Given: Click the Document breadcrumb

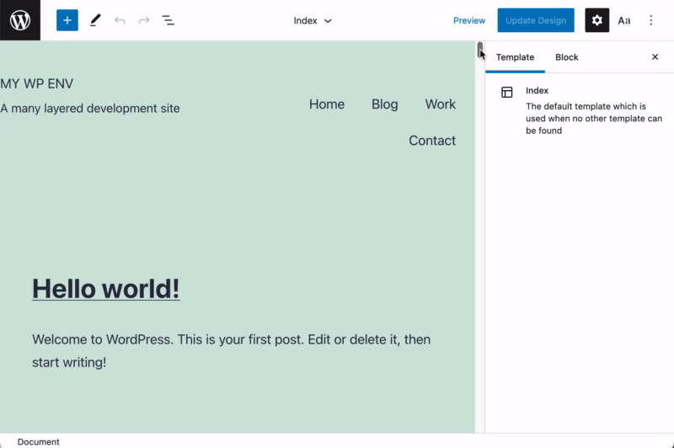Looking at the screenshot, I should 38,441.
